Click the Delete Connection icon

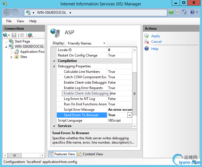pos(31,35)
